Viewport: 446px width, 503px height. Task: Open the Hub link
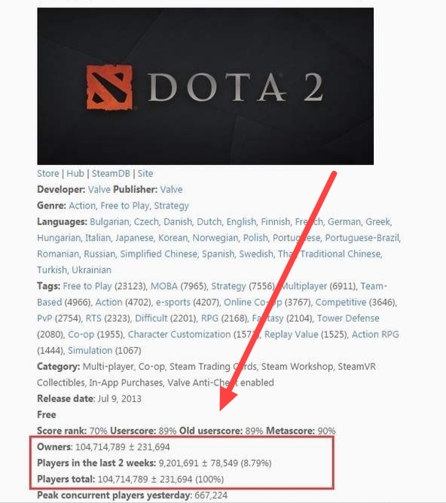[x=75, y=173]
